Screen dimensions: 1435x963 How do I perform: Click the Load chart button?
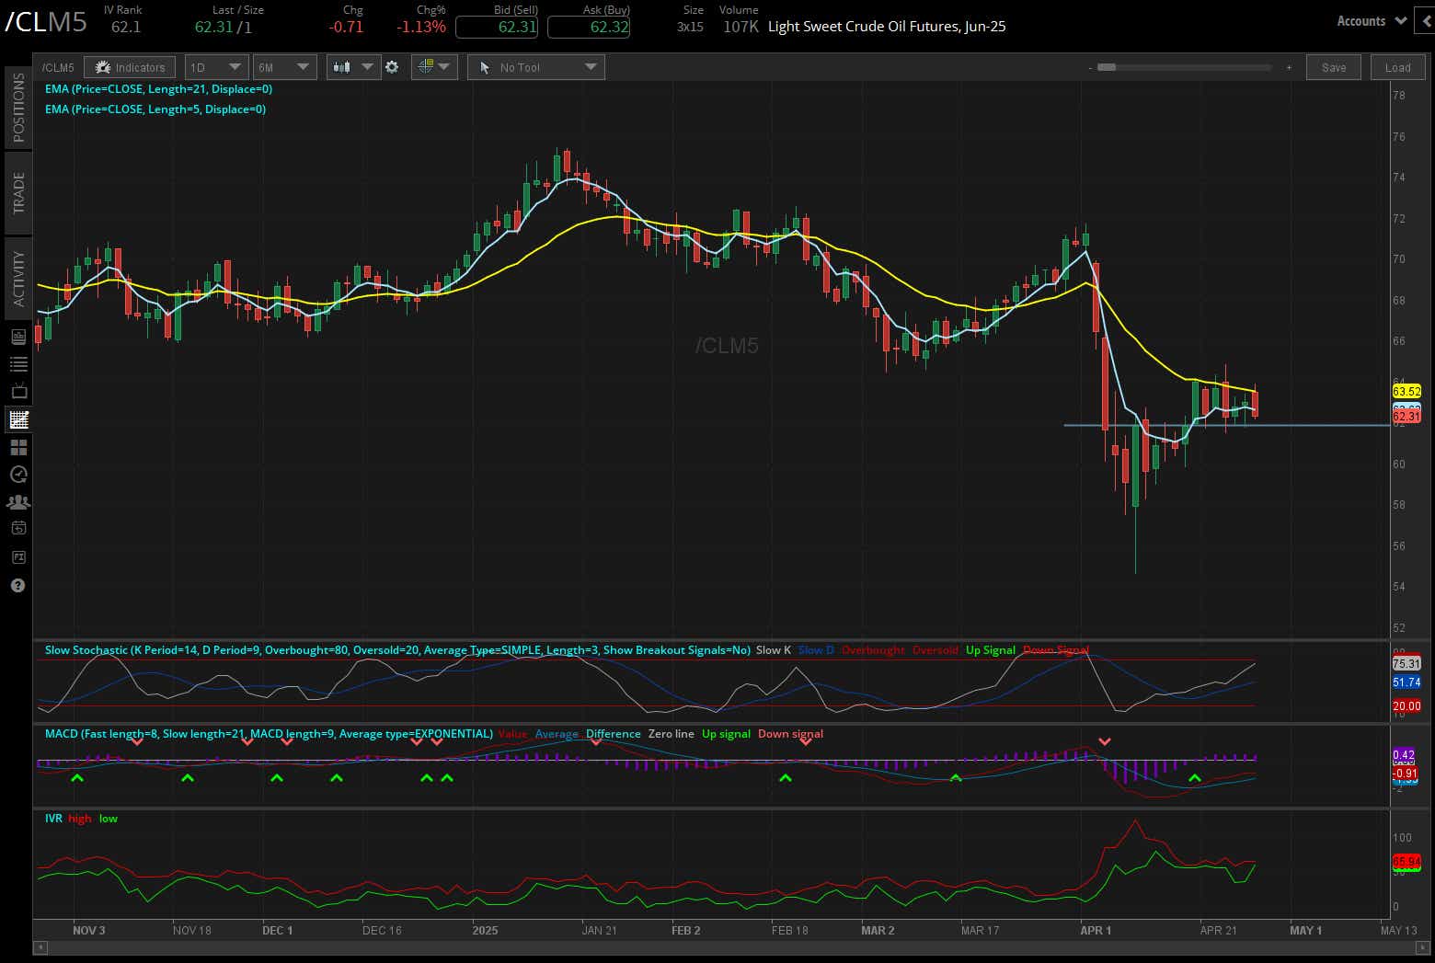coord(1397,66)
